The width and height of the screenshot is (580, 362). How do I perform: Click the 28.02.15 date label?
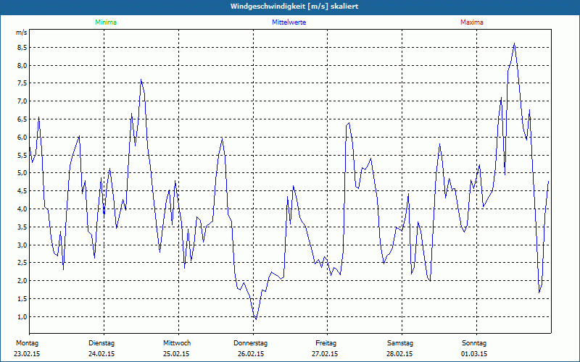click(399, 354)
